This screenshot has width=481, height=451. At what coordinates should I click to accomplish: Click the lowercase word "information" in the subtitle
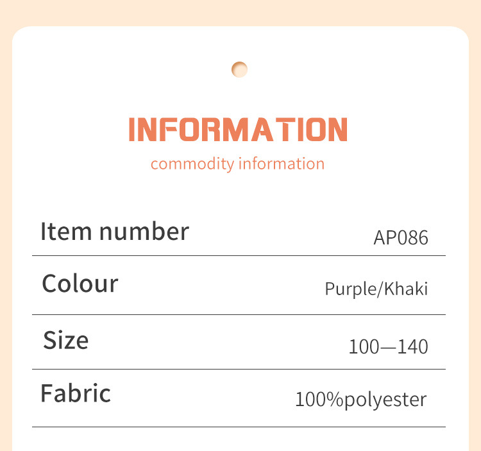[282, 164]
